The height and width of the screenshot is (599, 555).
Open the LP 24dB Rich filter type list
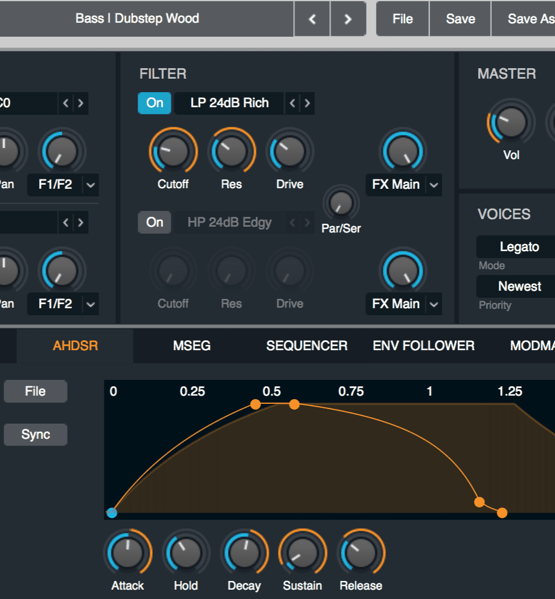229,103
